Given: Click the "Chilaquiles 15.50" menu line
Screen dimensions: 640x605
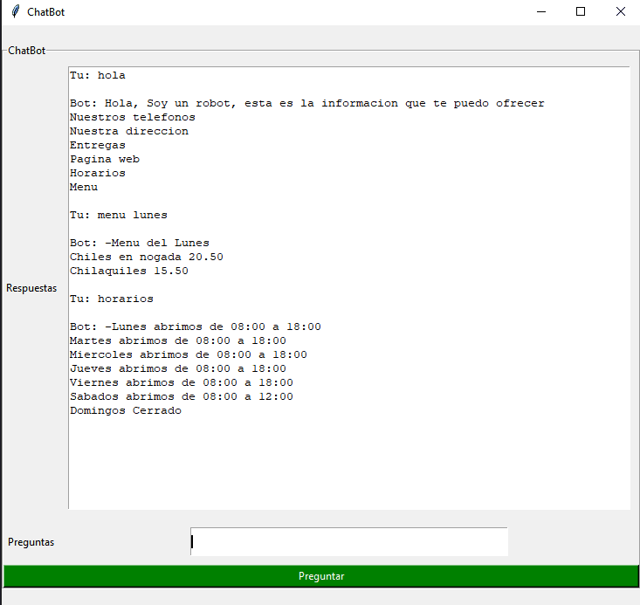Looking at the screenshot, I should [x=129, y=271].
